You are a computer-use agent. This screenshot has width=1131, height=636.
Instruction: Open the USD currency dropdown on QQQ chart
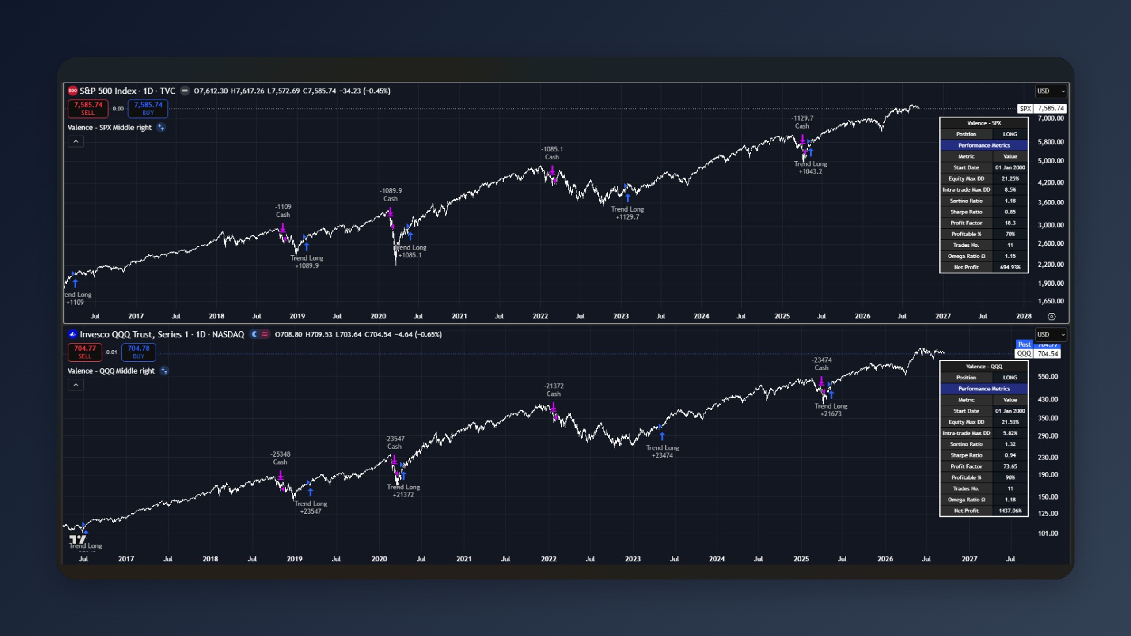pos(1051,334)
